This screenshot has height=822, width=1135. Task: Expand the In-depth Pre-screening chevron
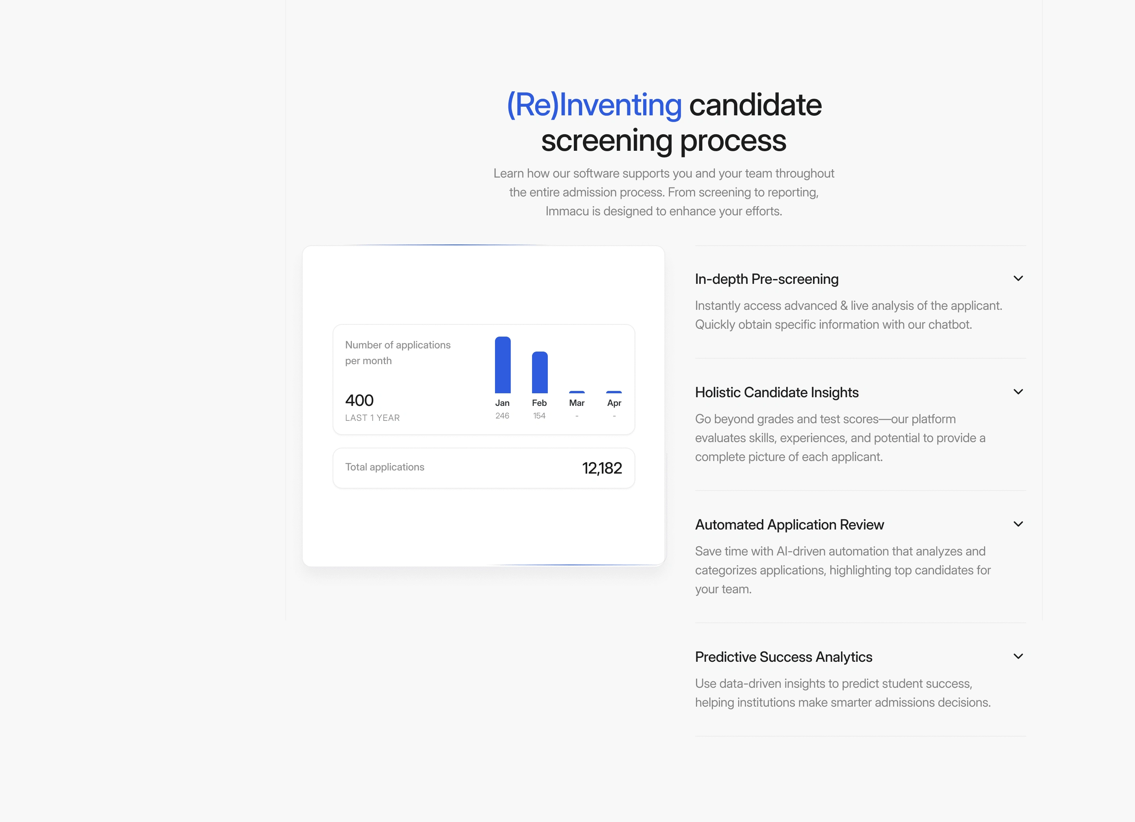point(1018,278)
